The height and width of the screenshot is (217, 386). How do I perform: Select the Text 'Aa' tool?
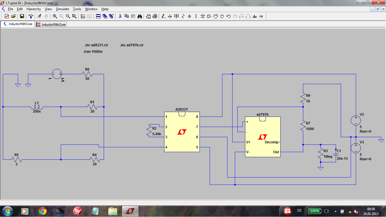(x=255, y=16)
